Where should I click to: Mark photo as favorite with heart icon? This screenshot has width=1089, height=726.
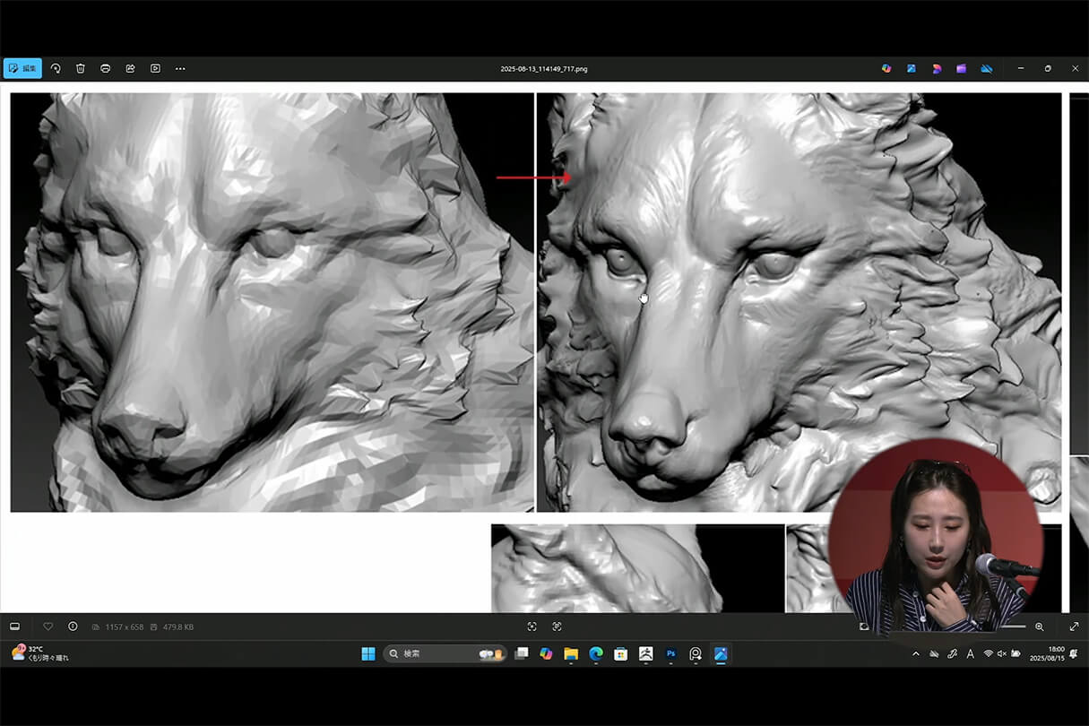(48, 627)
